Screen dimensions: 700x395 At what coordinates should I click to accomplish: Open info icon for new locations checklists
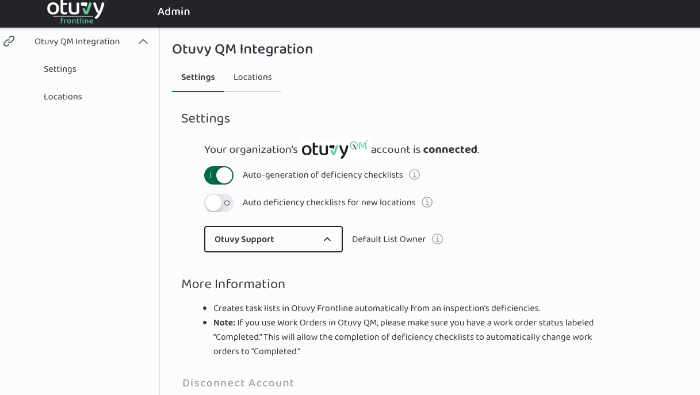click(427, 202)
